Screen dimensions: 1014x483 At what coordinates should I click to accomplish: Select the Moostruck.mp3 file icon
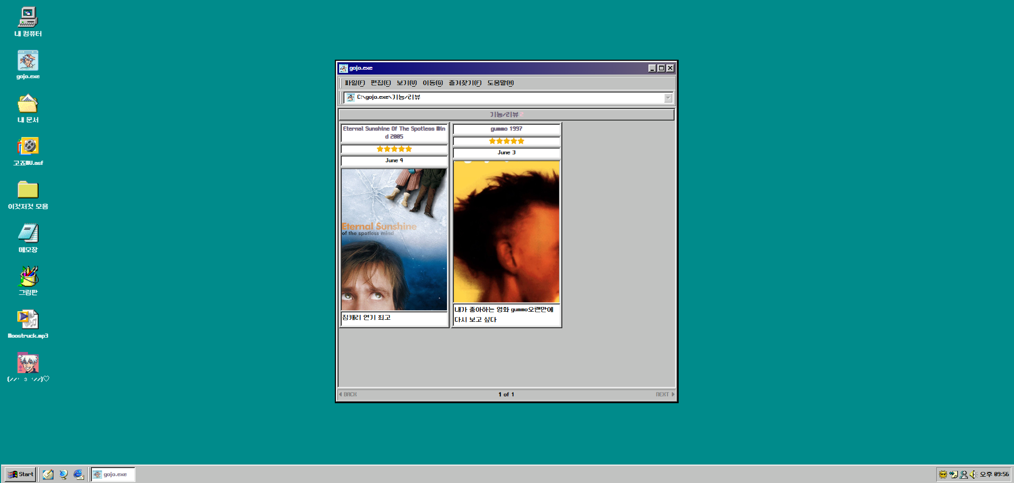coord(28,324)
